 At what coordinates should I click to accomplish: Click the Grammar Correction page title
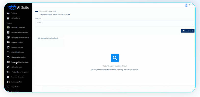[x=48, y=11]
